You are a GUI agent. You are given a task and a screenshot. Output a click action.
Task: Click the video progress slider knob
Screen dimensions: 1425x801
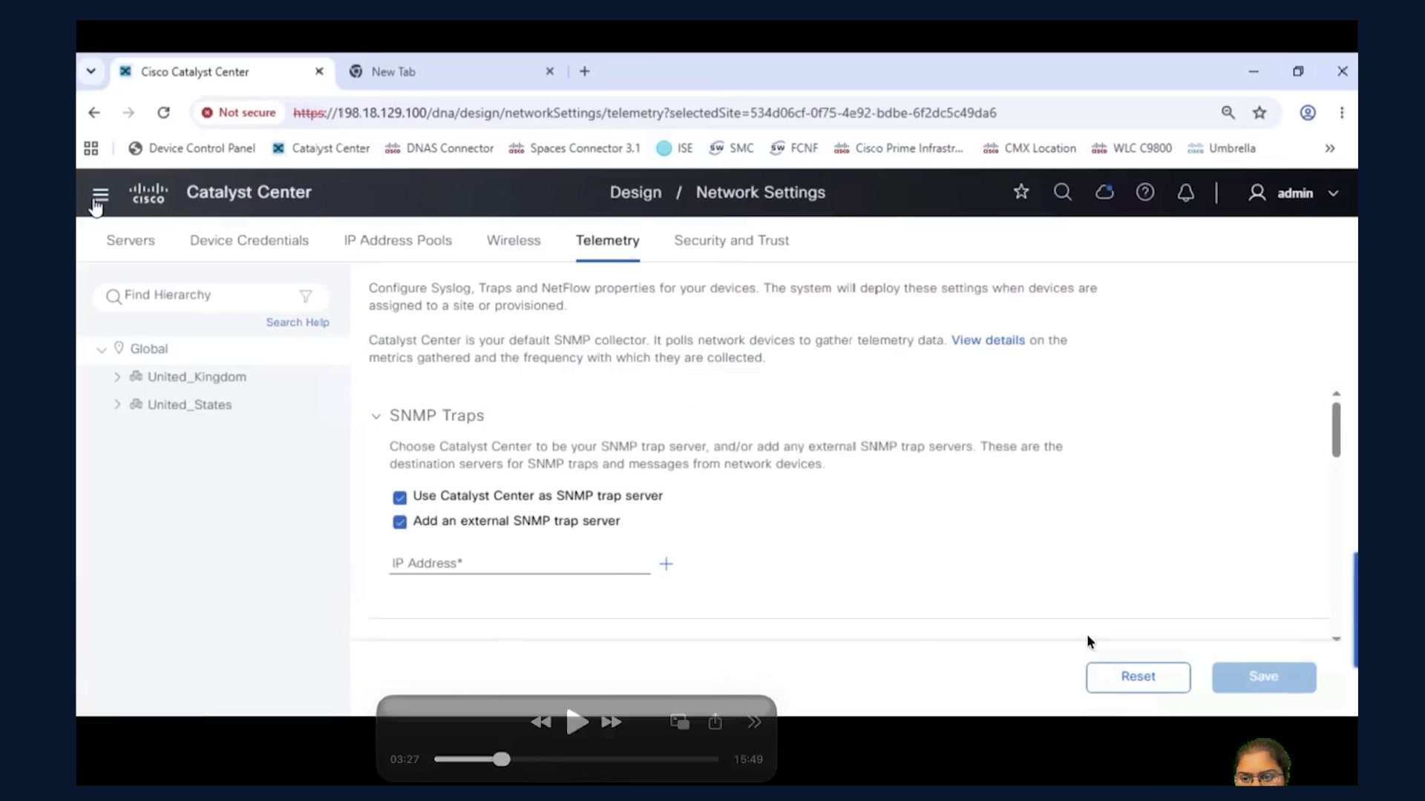[502, 759]
